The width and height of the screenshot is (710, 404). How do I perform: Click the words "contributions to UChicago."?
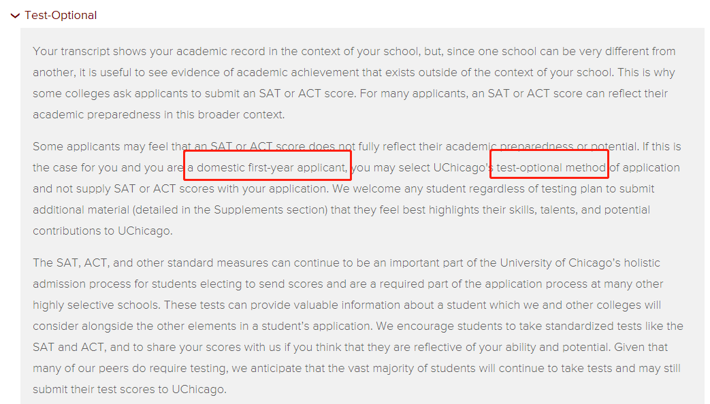(103, 231)
